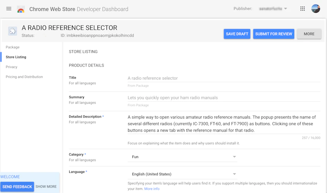This screenshot has height=193, width=327.
Task: Open the More options button
Action: point(309,34)
